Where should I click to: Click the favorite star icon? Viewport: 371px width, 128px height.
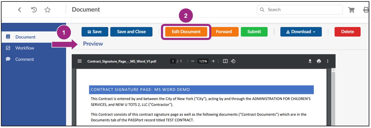[47, 10]
